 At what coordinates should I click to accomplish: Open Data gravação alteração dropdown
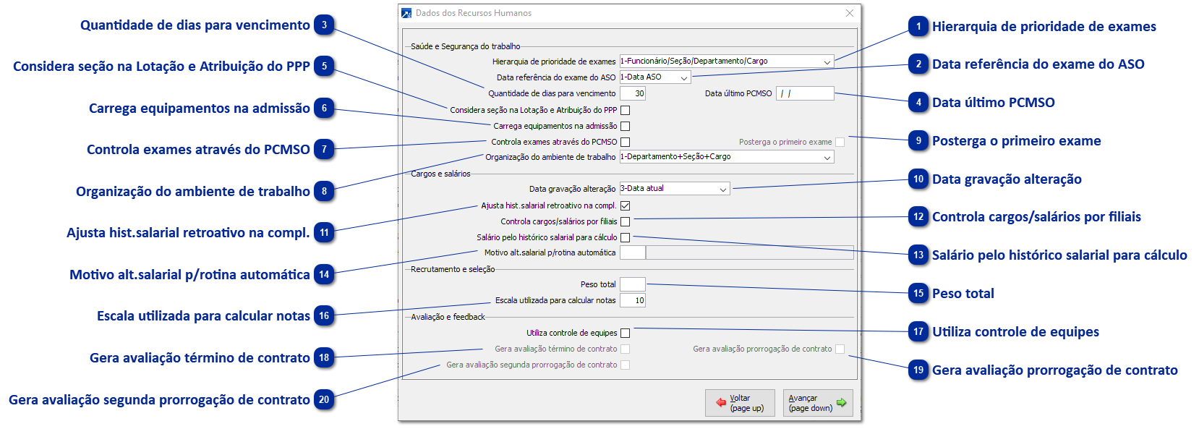[x=723, y=190]
